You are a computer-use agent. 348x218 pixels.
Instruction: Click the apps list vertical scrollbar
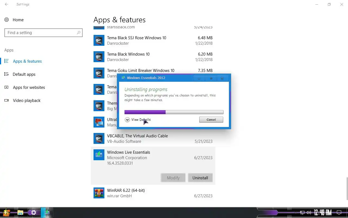click(347, 189)
